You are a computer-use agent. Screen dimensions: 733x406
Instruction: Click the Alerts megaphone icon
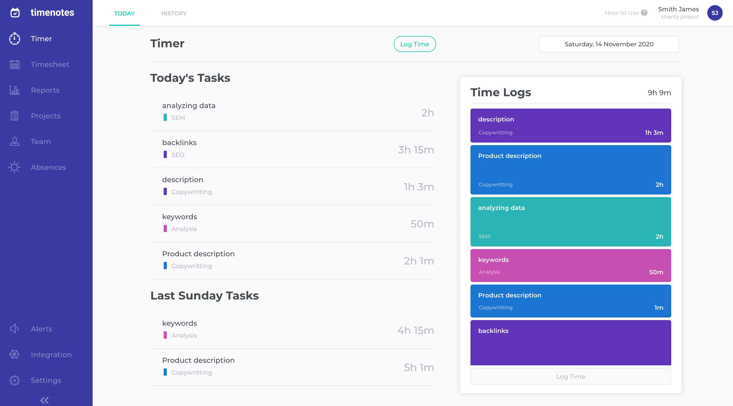(14, 329)
